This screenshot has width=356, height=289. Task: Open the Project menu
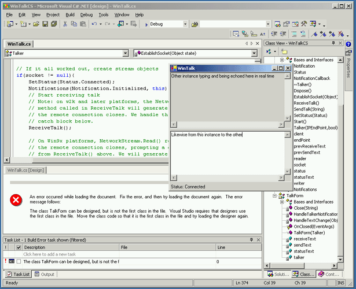[x=53, y=14]
